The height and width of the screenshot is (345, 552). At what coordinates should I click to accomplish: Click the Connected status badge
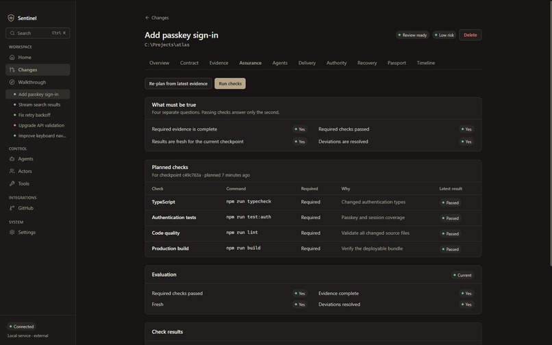point(21,327)
